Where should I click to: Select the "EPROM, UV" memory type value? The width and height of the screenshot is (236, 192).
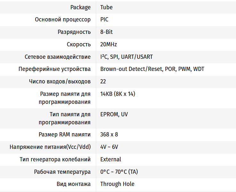point(114,114)
